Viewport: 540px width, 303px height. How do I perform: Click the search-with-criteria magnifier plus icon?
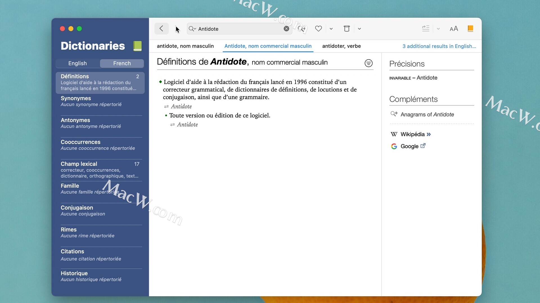click(x=301, y=29)
